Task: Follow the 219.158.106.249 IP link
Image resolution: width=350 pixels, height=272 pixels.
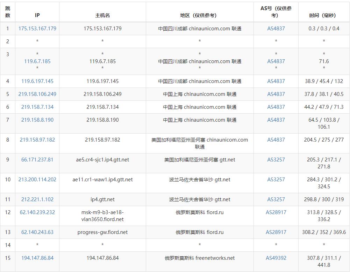Action: tap(37, 94)
